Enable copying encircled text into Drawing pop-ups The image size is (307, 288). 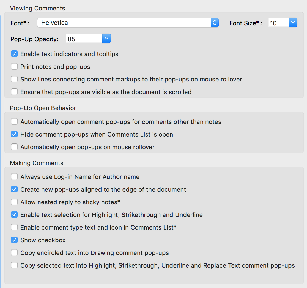click(14, 252)
